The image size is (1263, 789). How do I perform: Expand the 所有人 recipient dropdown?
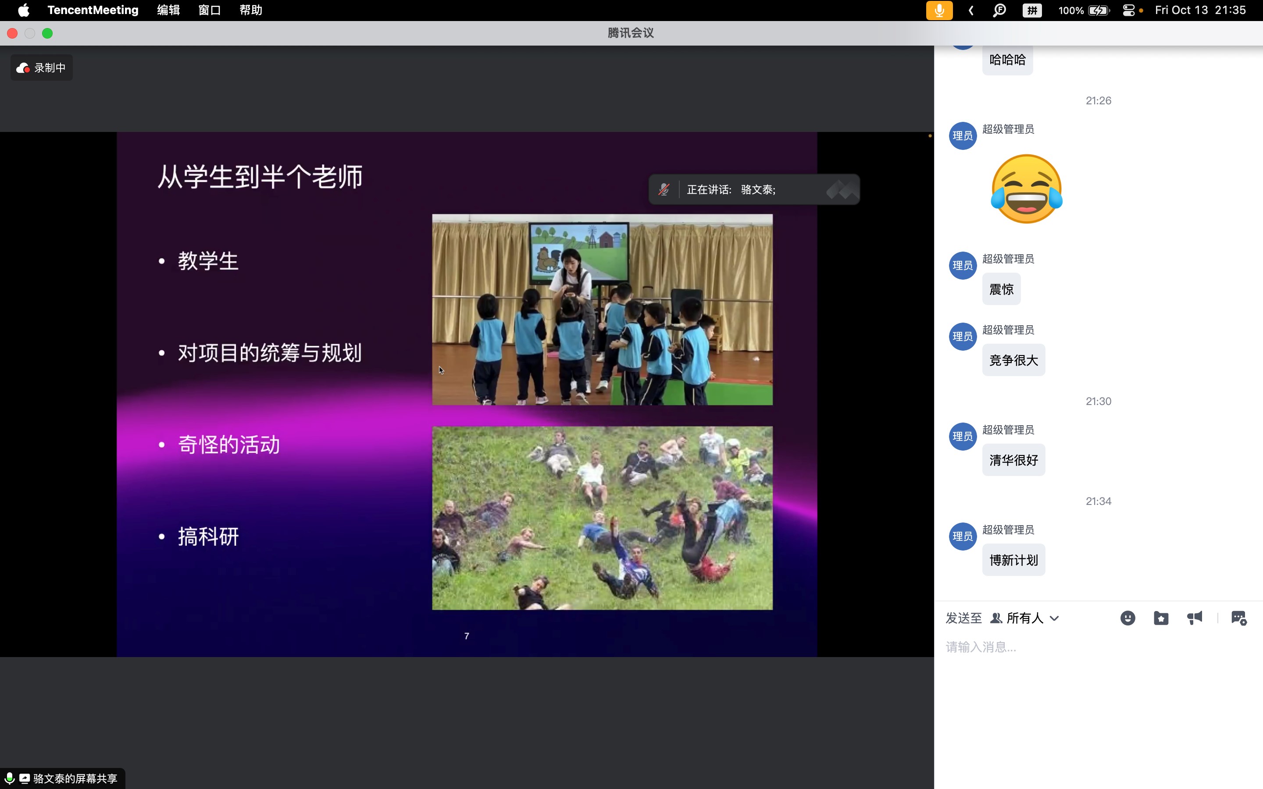pos(1026,618)
